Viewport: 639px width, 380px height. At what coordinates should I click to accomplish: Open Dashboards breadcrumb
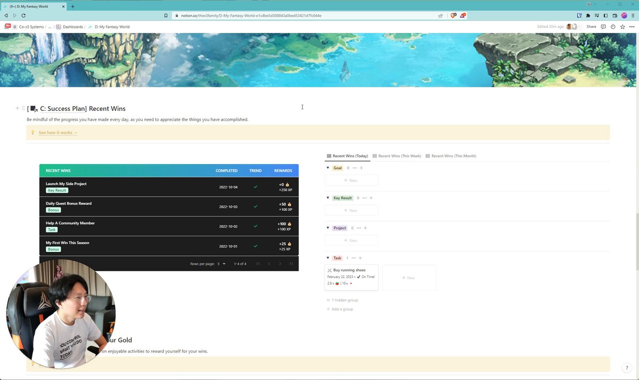pyautogui.click(x=69, y=26)
